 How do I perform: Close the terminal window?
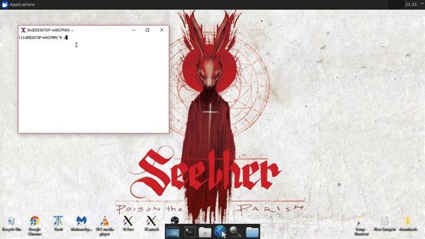point(162,30)
